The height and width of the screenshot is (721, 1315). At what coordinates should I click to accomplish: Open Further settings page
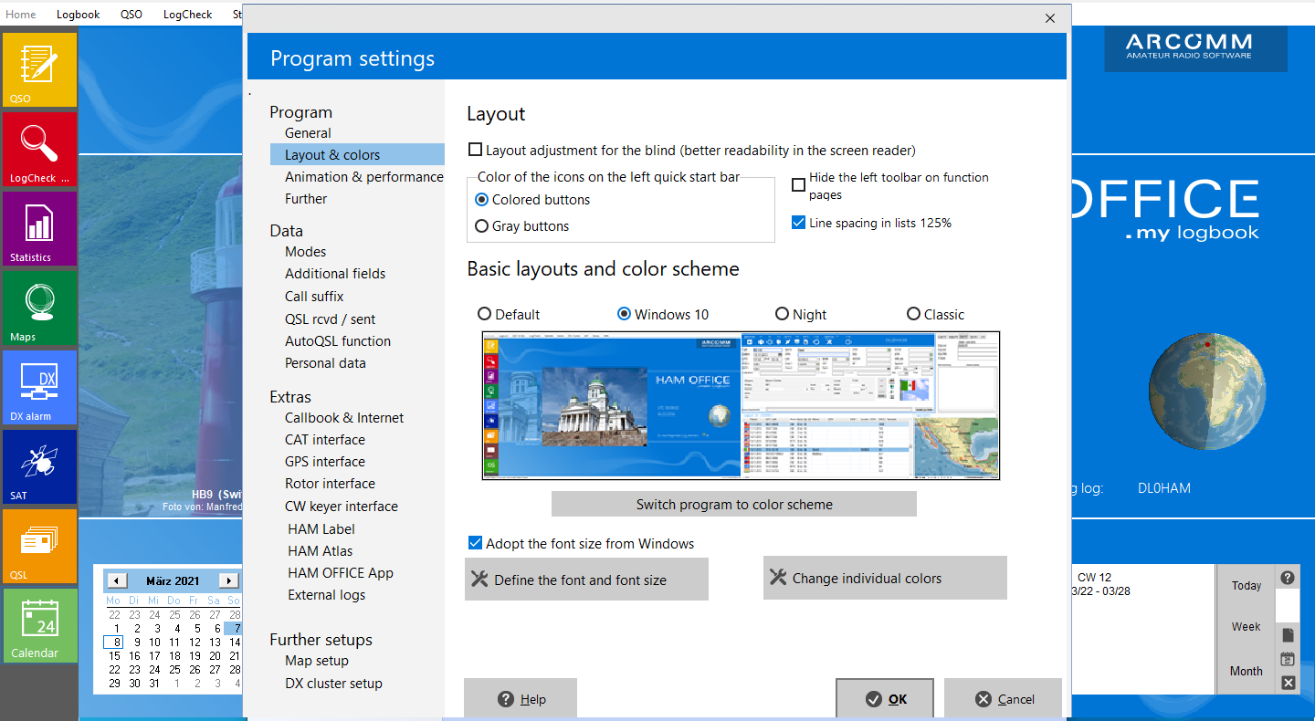pyautogui.click(x=306, y=199)
